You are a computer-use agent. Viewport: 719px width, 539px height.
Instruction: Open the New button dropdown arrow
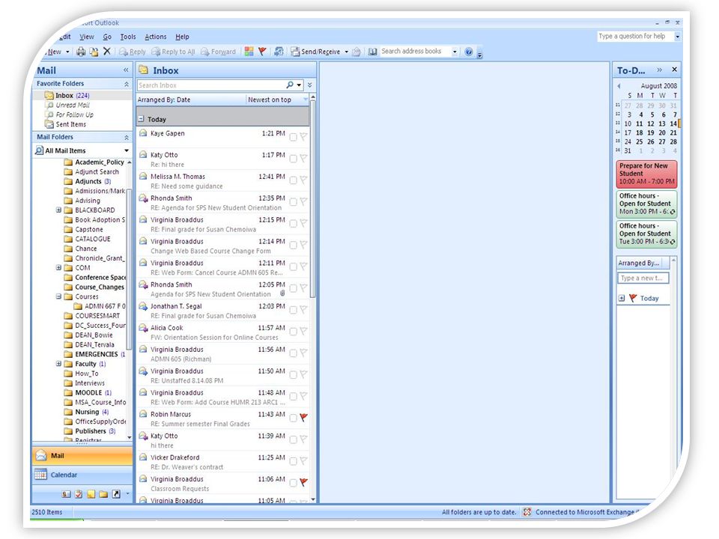click(67, 52)
